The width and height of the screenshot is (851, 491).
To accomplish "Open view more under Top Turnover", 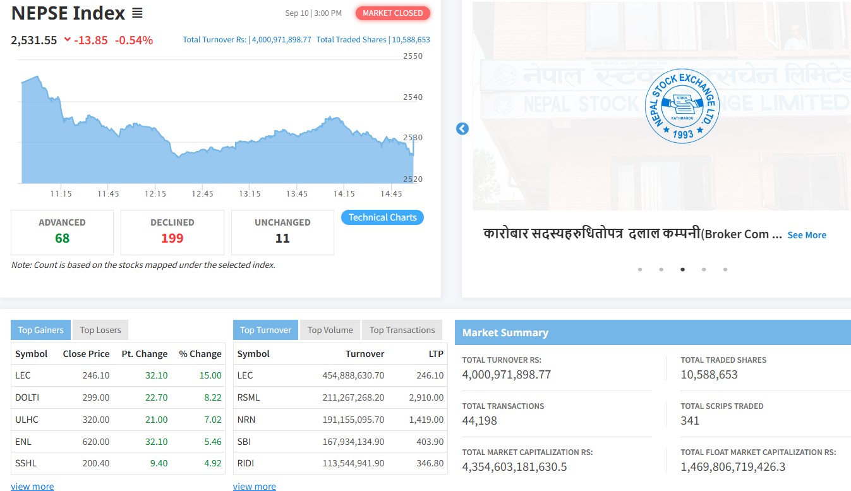I will [255, 487].
